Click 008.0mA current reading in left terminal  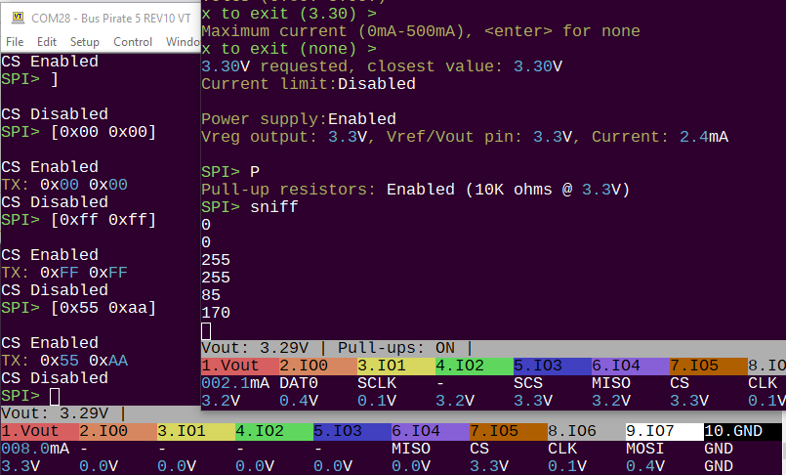tap(35, 448)
